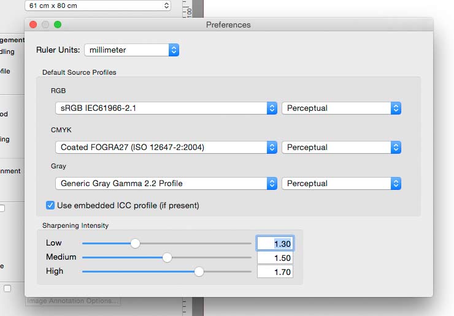The width and height of the screenshot is (454, 316).
Task: Click the Gray section label
Action: point(58,166)
